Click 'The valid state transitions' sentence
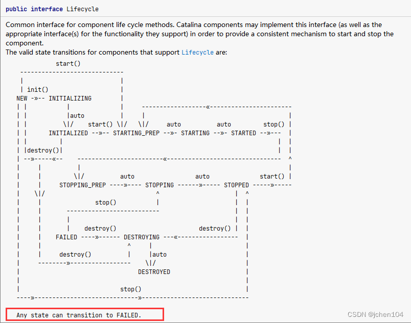Viewport: 411px width, 323px height. click(116, 53)
